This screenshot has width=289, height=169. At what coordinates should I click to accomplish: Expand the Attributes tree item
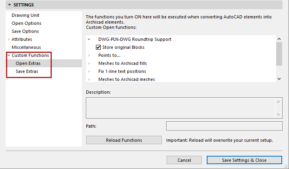point(8,39)
